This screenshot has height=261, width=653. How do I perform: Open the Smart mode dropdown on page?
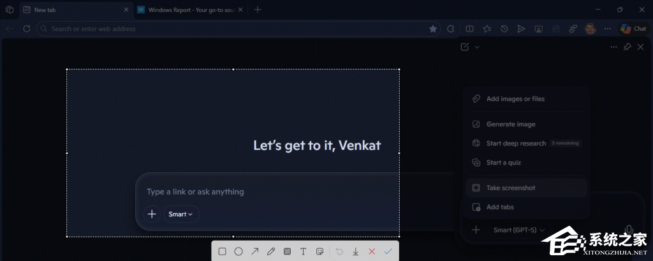point(181,214)
